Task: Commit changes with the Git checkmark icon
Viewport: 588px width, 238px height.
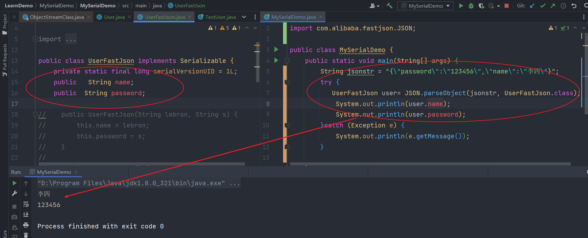Action: (543, 6)
